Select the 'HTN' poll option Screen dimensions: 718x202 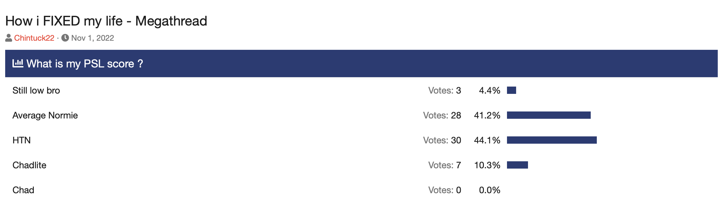(22, 140)
